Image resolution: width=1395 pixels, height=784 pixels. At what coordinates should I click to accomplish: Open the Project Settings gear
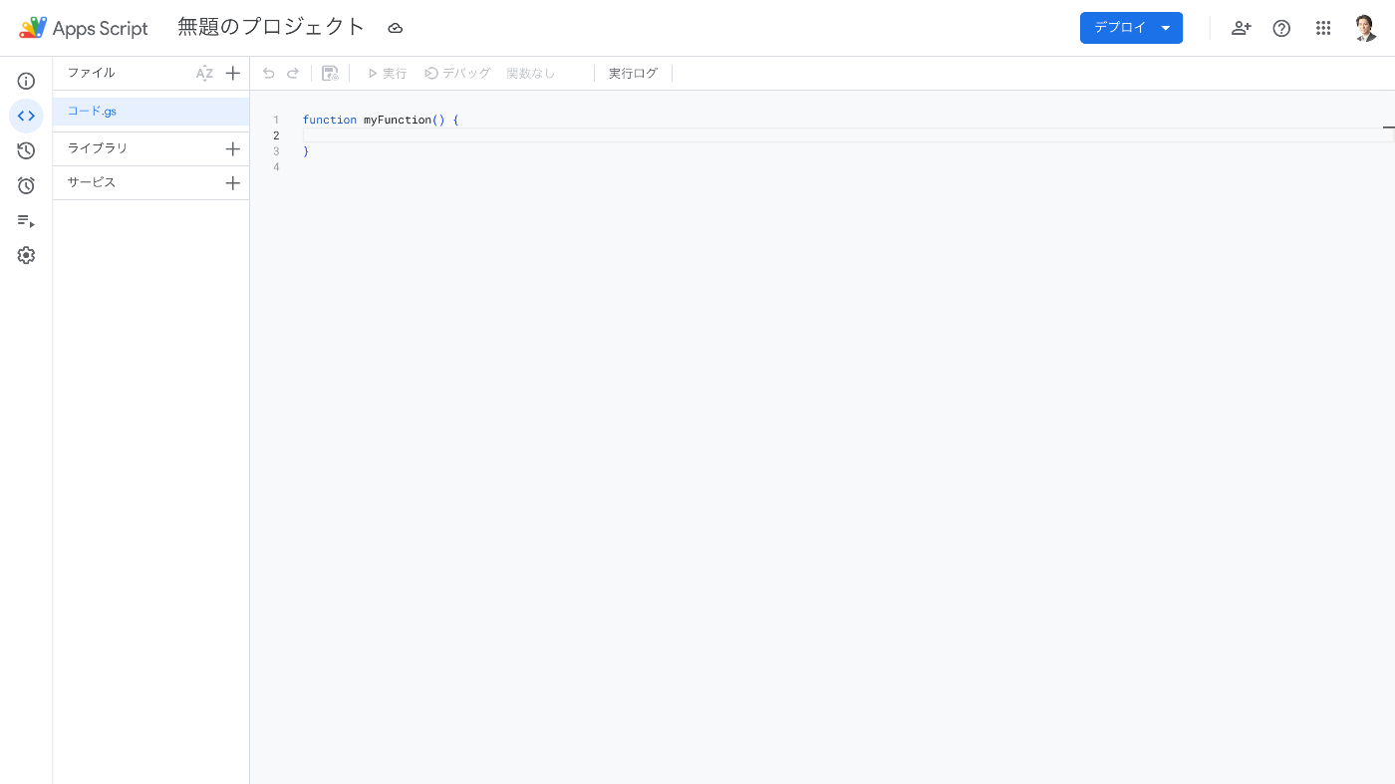pyautogui.click(x=26, y=255)
